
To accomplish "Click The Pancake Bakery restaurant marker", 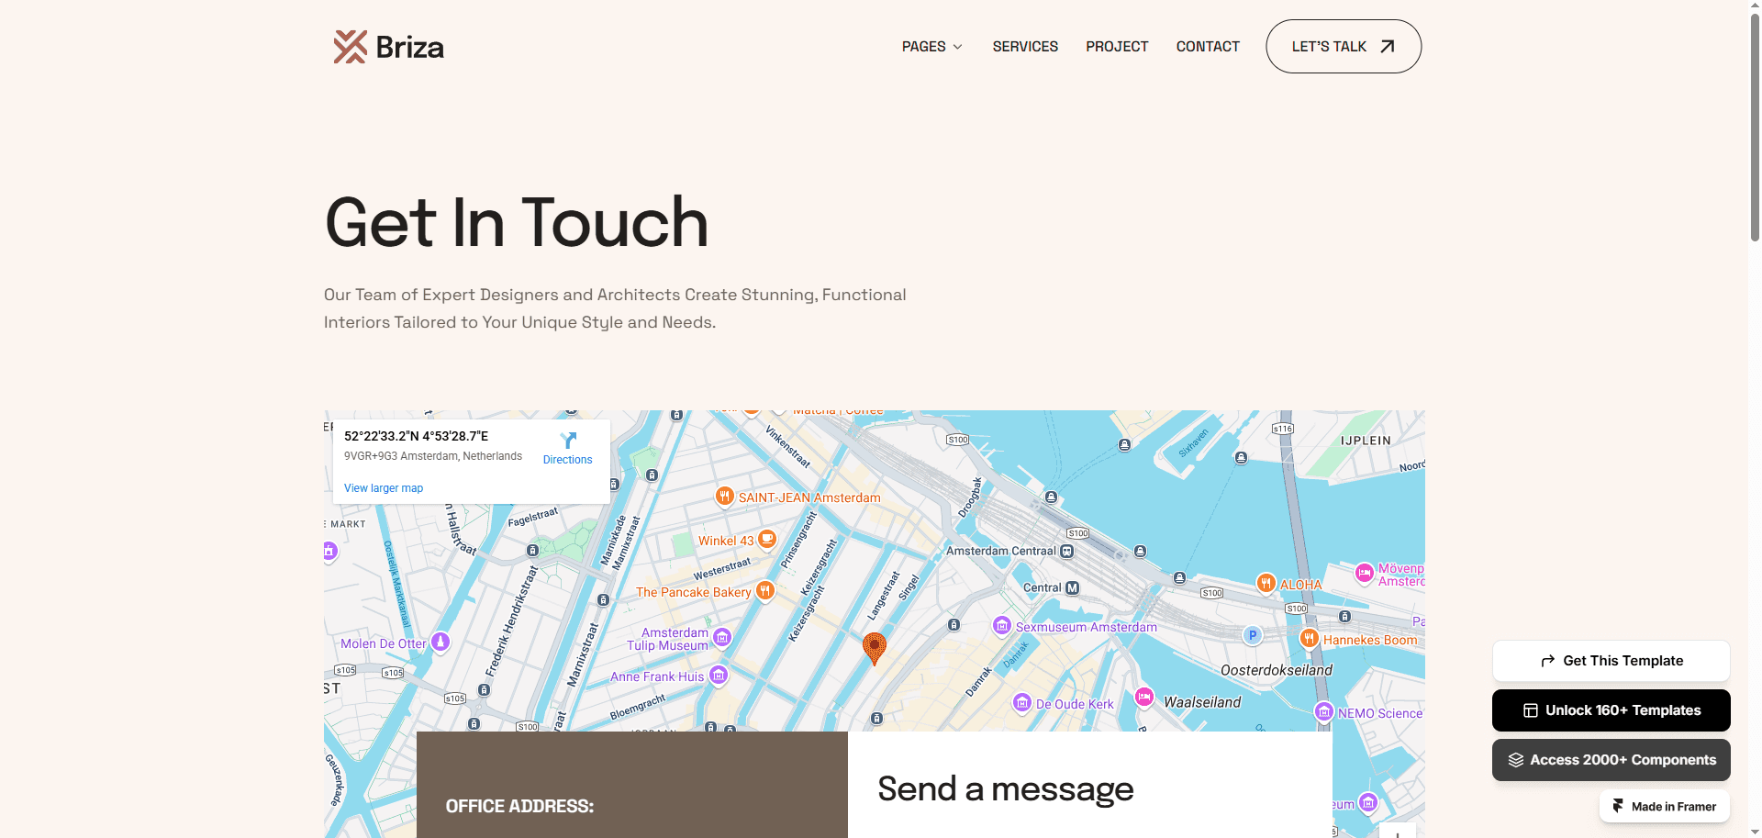I will tap(765, 591).
